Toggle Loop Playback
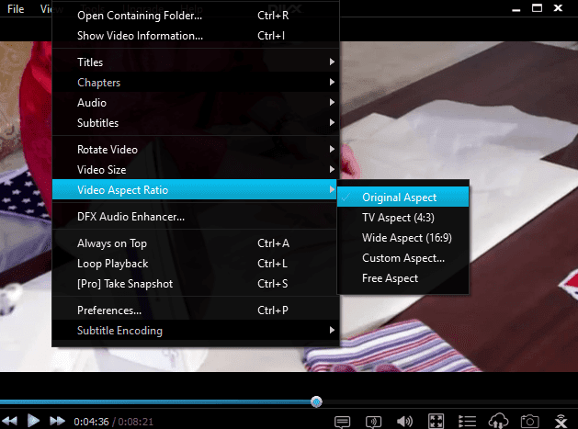 [196, 263]
